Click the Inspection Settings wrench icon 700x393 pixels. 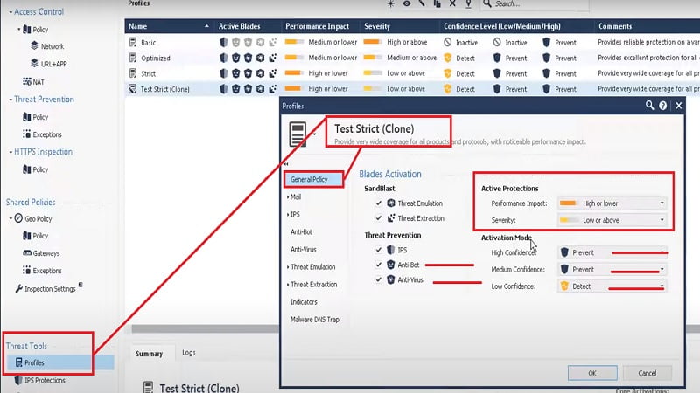18,289
